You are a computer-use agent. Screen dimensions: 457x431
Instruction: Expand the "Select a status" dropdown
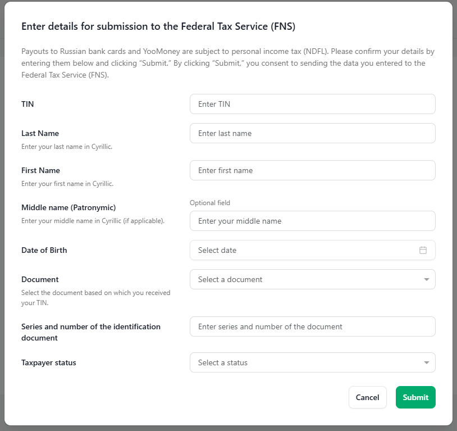tap(313, 362)
